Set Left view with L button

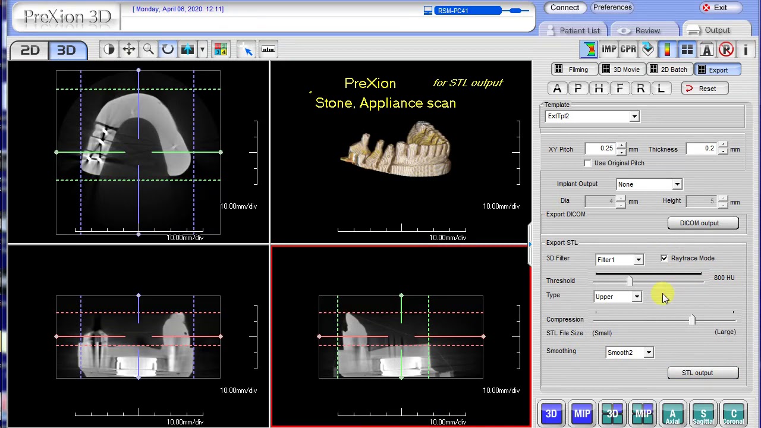point(661,89)
